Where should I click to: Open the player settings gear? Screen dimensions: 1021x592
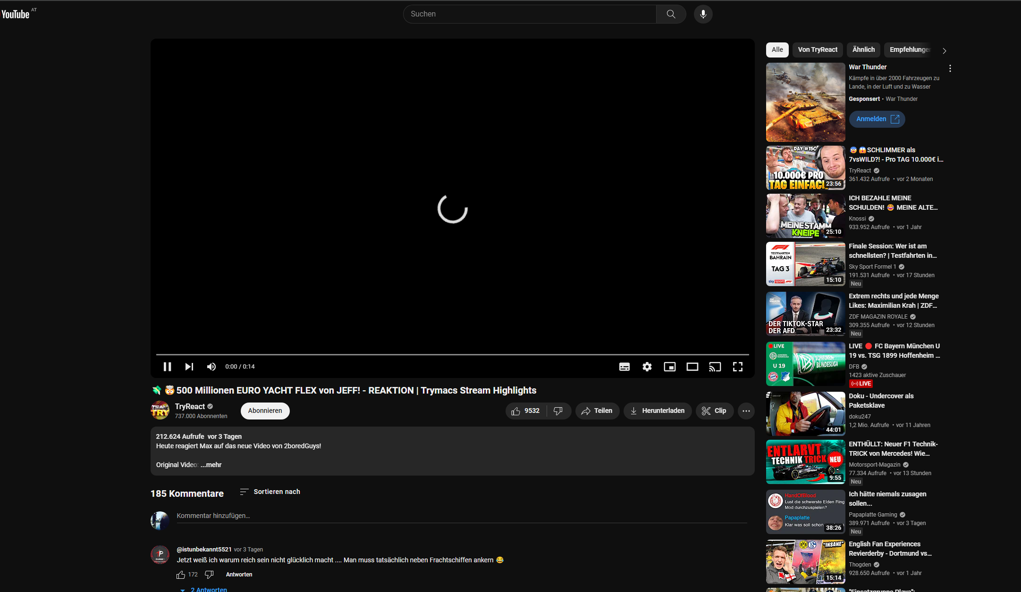pos(647,367)
